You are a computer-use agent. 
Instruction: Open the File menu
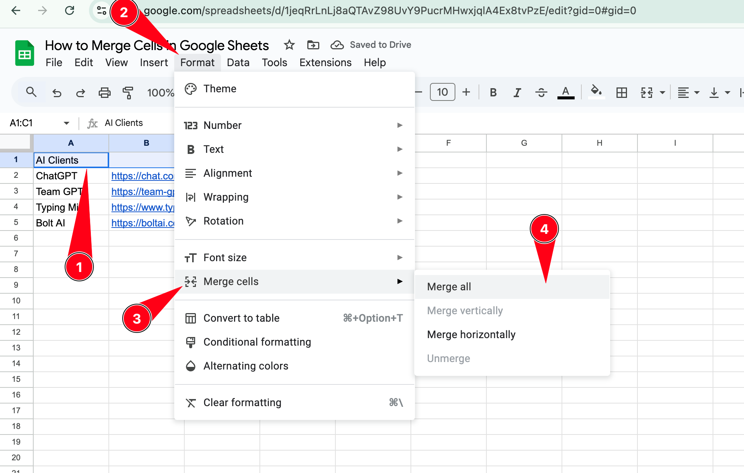pos(54,62)
